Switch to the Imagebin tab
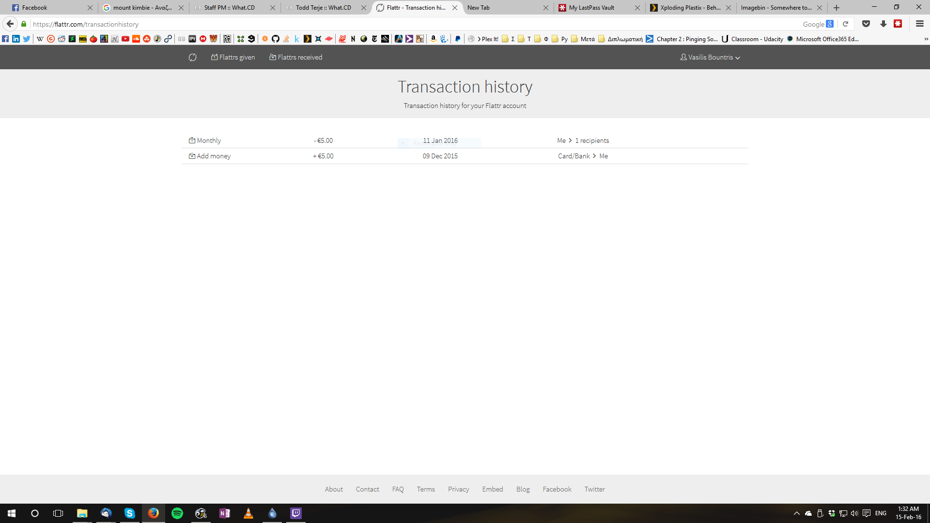This screenshot has height=523, width=930. coord(782,8)
